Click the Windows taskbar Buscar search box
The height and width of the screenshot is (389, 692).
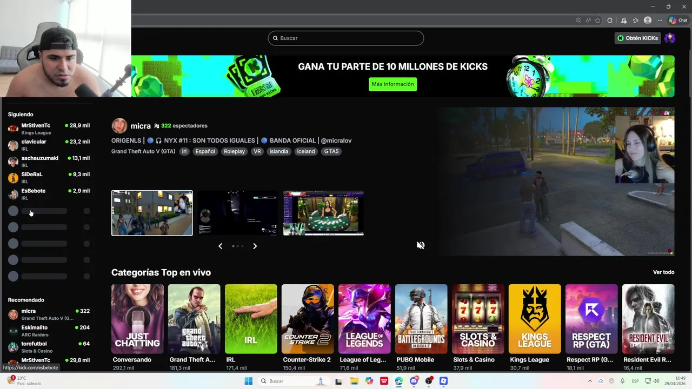tap(292, 381)
